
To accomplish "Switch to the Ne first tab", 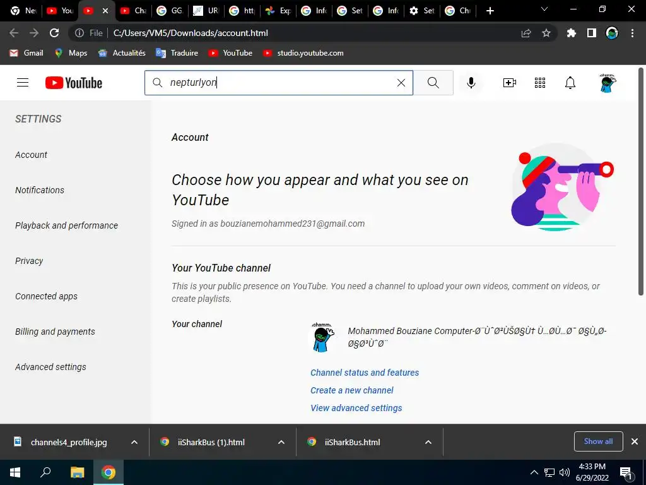I will (x=23, y=11).
